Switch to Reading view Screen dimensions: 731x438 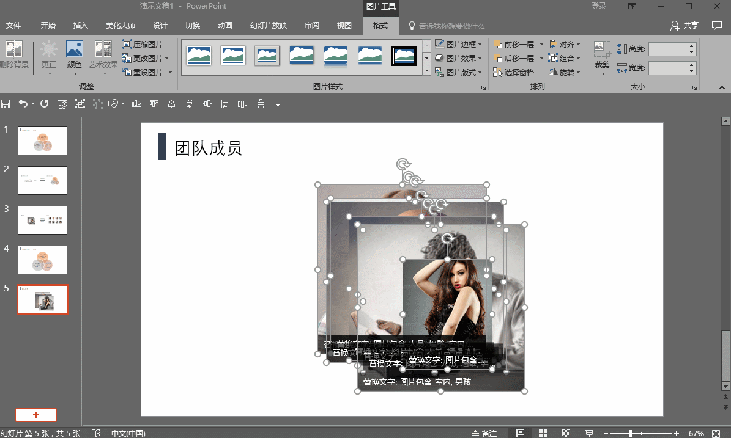pos(566,433)
